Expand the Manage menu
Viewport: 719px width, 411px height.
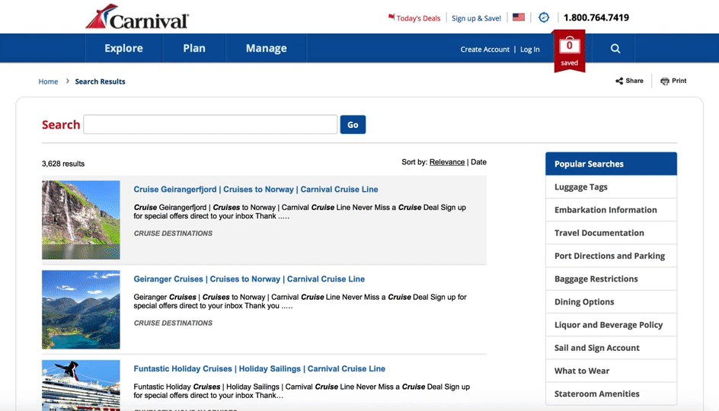coord(266,48)
